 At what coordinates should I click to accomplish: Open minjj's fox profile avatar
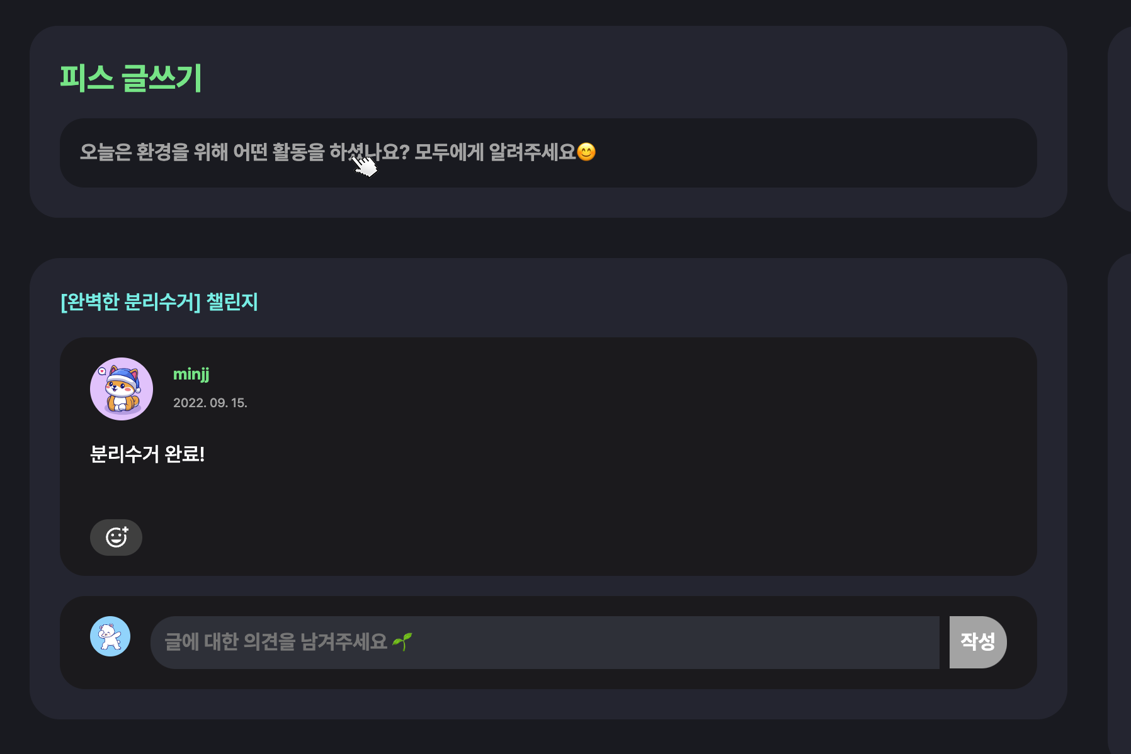pyautogui.click(x=122, y=389)
